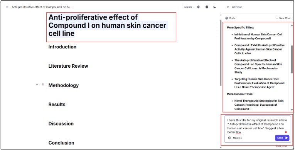Click the document title heading
The height and width of the screenshot is (150, 295).
click(108, 25)
